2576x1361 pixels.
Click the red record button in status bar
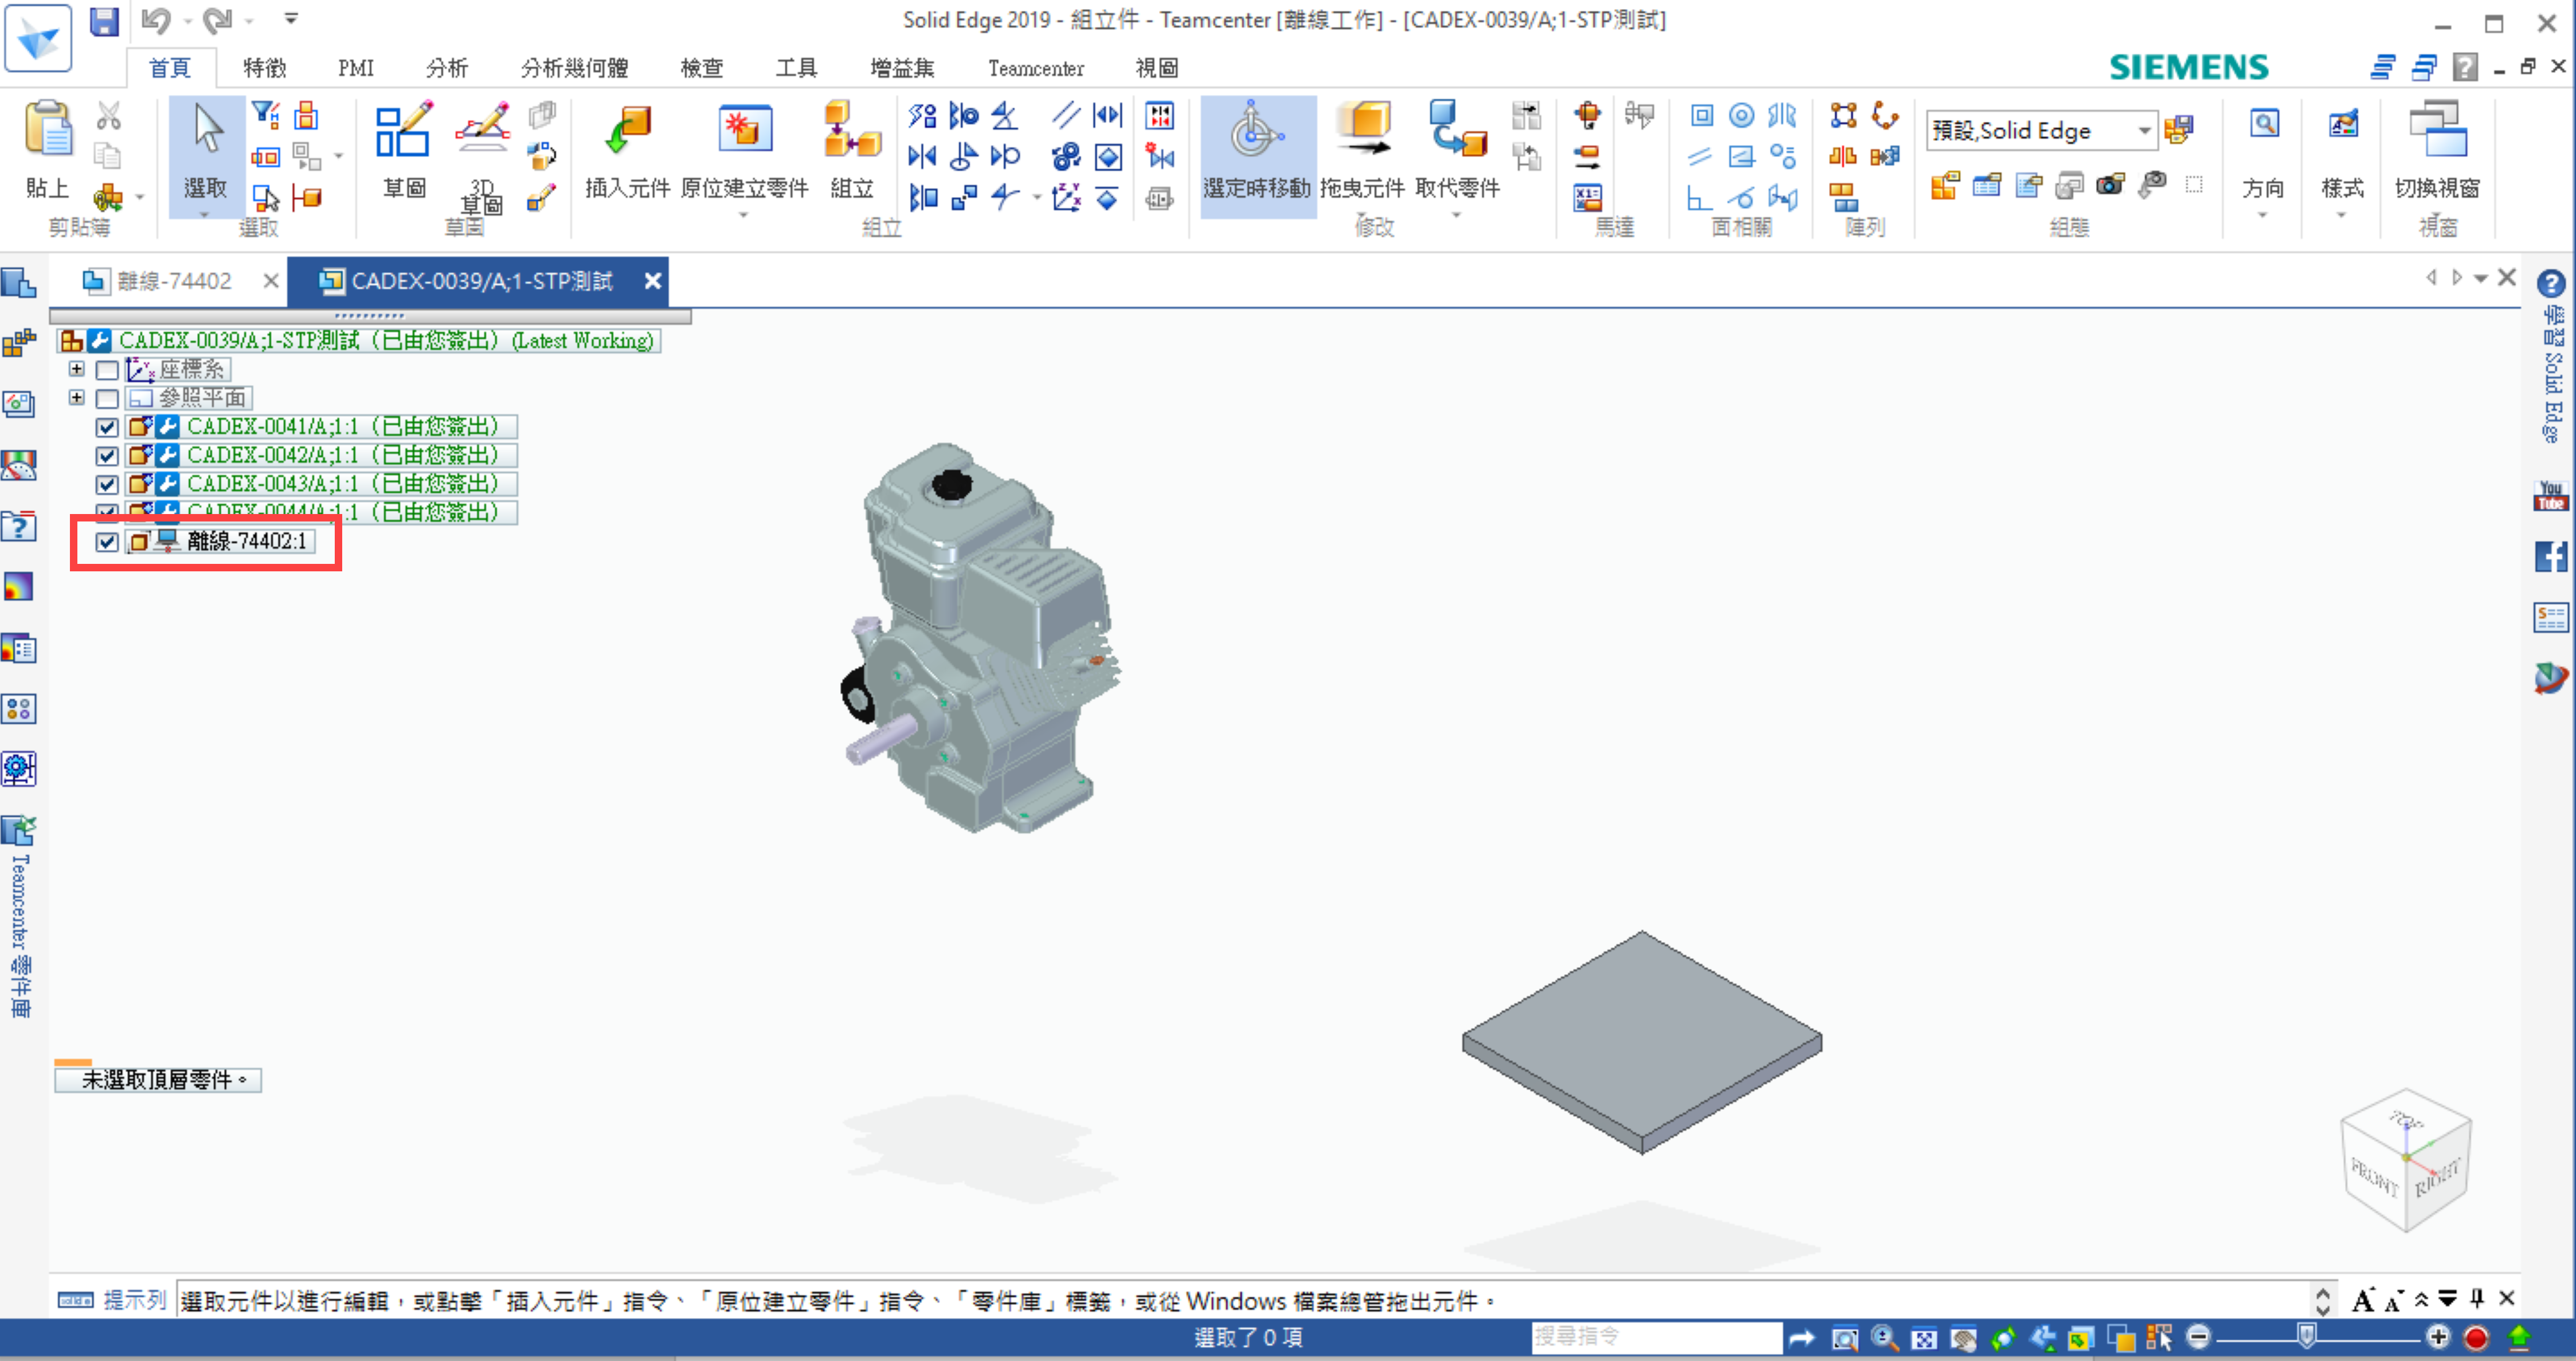click(2476, 1338)
